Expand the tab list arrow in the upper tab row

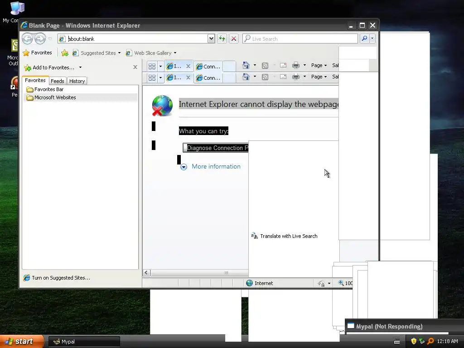[160, 66]
